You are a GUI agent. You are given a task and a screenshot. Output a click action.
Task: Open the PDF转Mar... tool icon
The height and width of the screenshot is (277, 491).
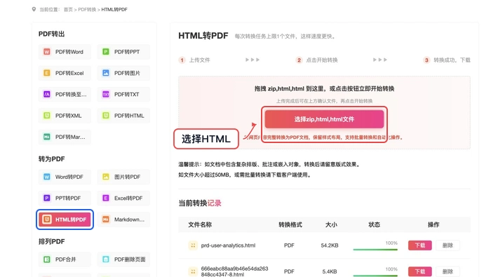click(47, 137)
